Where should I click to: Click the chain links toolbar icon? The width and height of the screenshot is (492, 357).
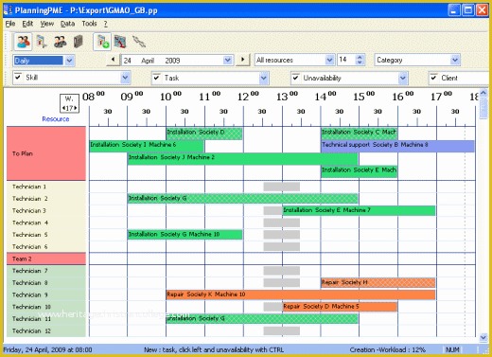(x=139, y=42)
